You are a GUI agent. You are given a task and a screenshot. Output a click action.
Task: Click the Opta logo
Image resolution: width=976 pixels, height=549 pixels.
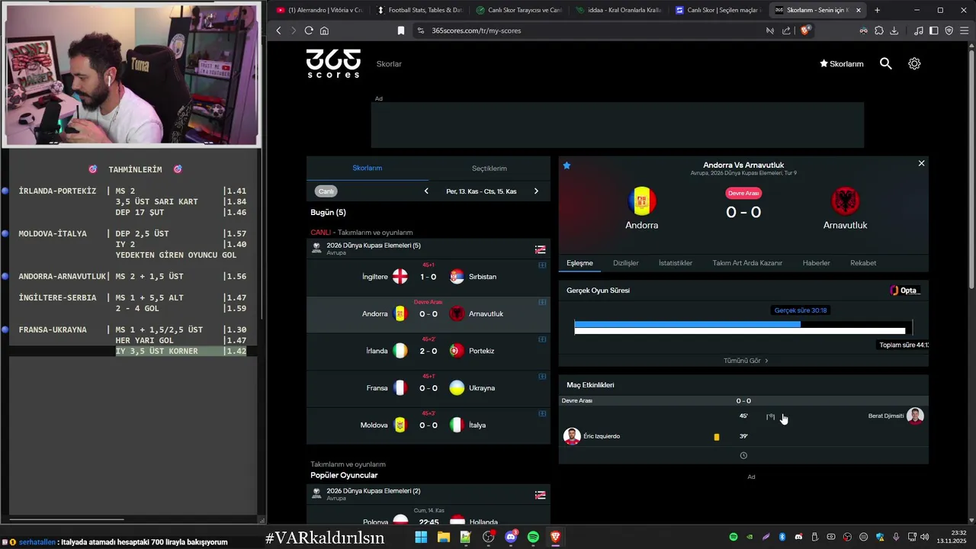(x=905, y=291)
